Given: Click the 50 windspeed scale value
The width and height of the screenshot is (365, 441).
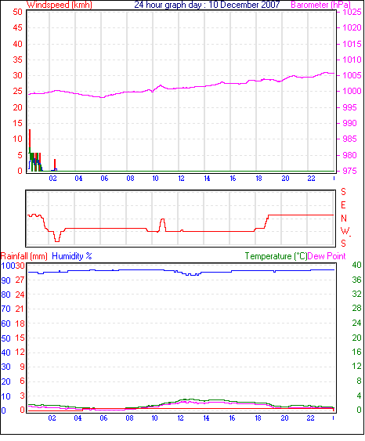Looking at the screenshot, I should (x=18, y=12).
